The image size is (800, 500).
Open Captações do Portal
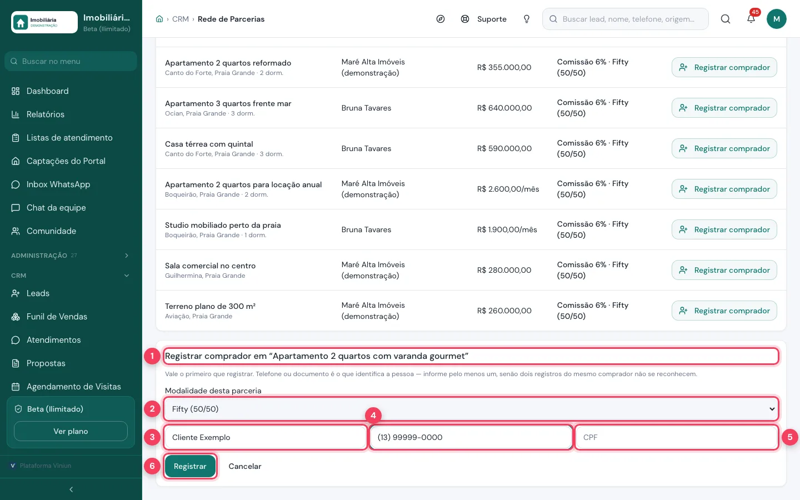pyautogui.click(x=71, y=161)
